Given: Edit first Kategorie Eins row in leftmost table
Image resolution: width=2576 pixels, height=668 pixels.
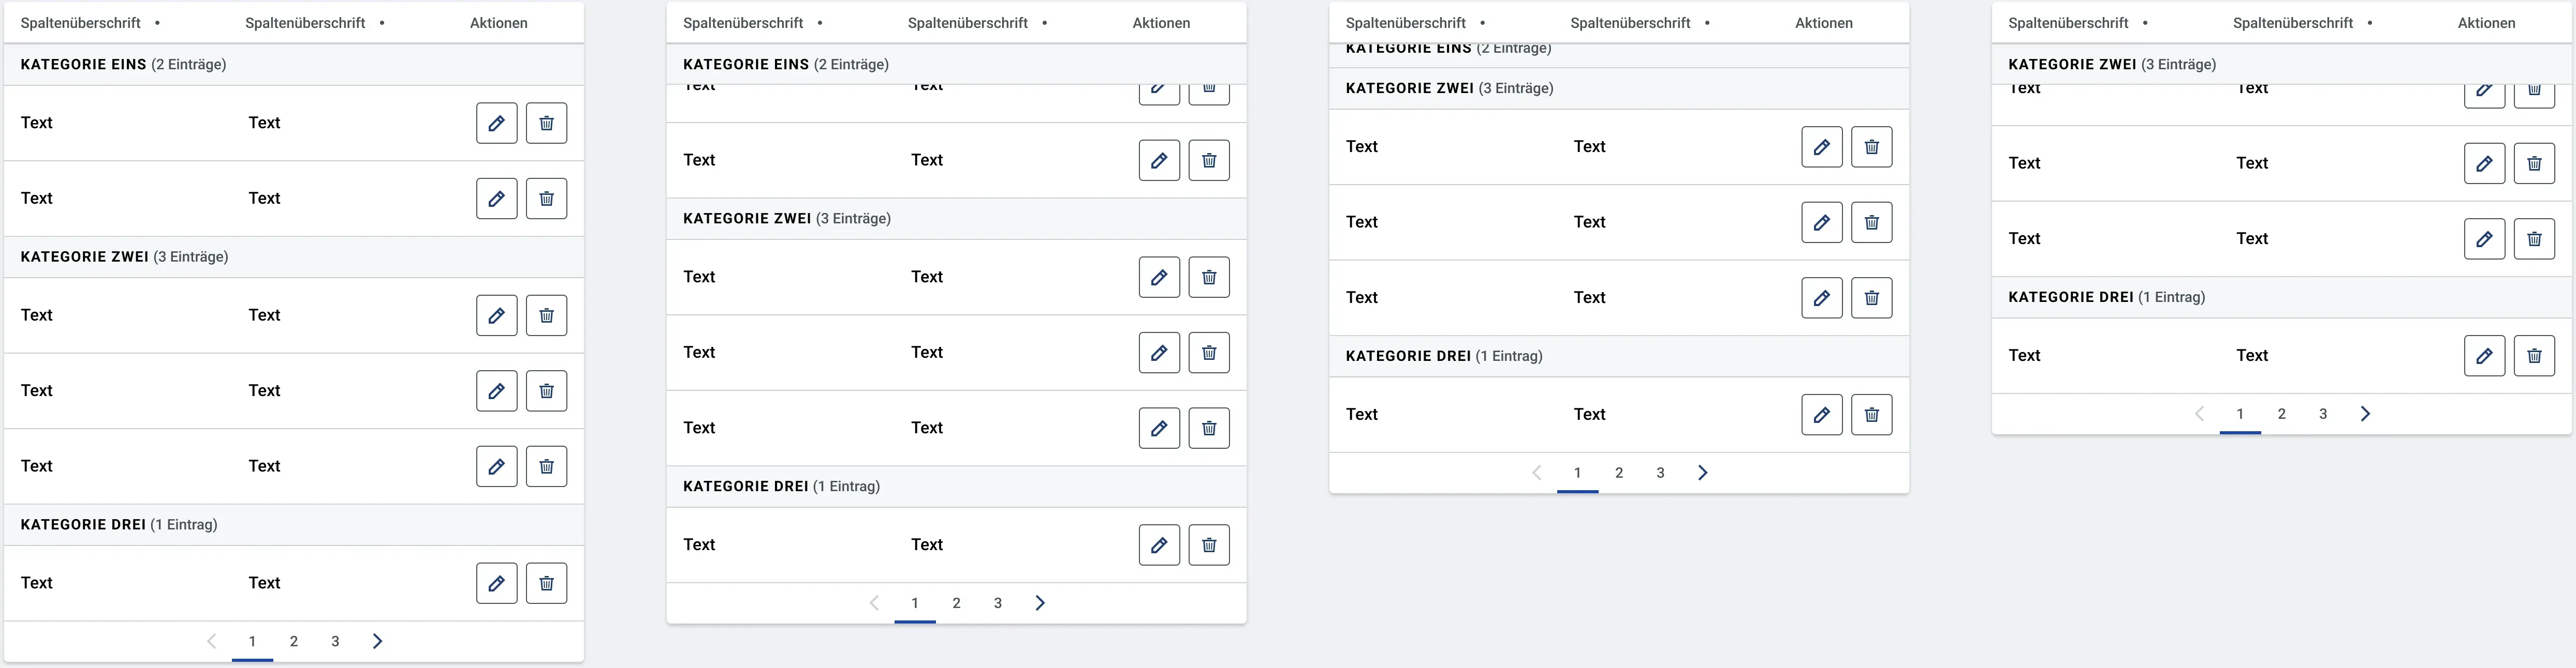Looking at the screenshot, I should (x=496, y=123).
